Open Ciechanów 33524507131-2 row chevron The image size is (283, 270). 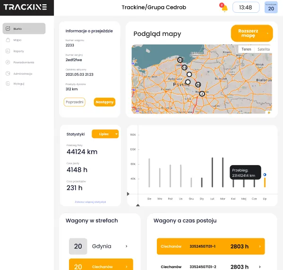point(260,267)
